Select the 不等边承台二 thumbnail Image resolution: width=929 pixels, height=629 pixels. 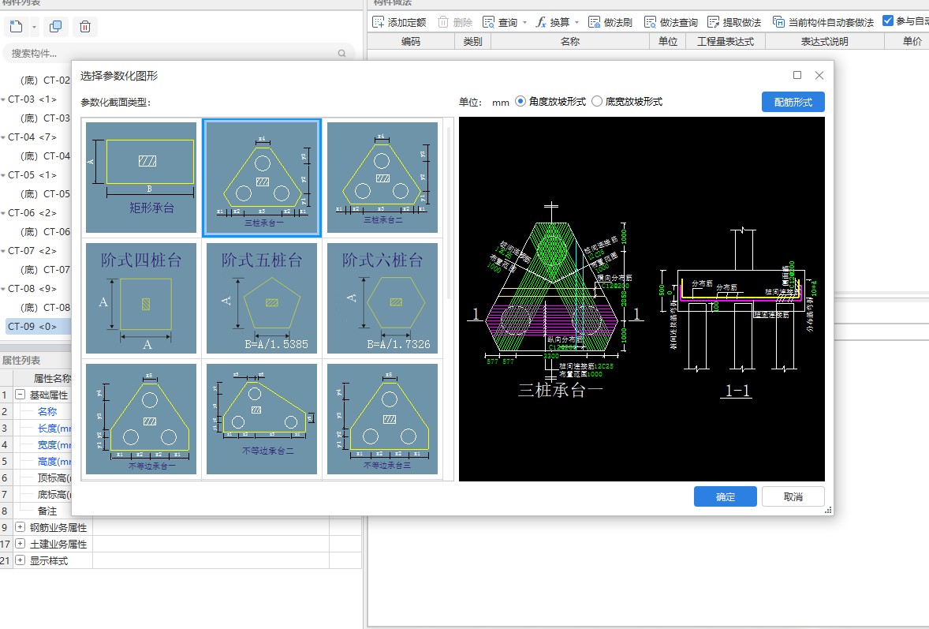[262, 419]
